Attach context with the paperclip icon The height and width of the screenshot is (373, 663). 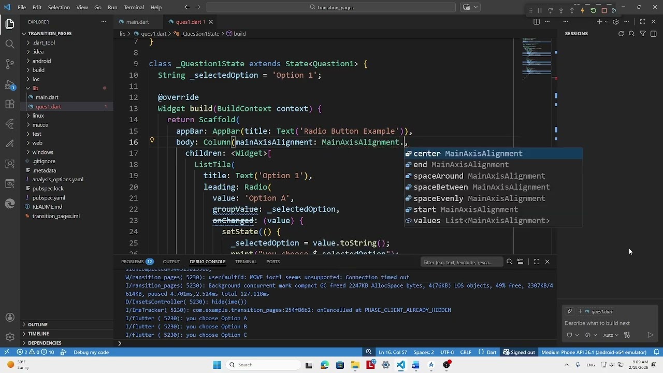pyautogui.click(x=570, y=311)
